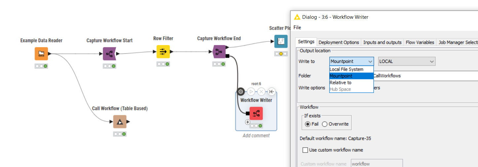Open the File menu in dialog
Viewport: 478px width, 167px height.
pos(297,27)
